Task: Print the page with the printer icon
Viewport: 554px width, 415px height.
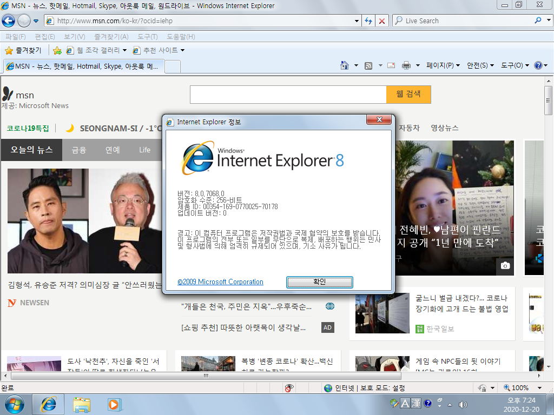Action: (406, 65)
